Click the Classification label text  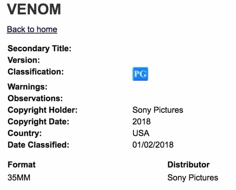36,72
